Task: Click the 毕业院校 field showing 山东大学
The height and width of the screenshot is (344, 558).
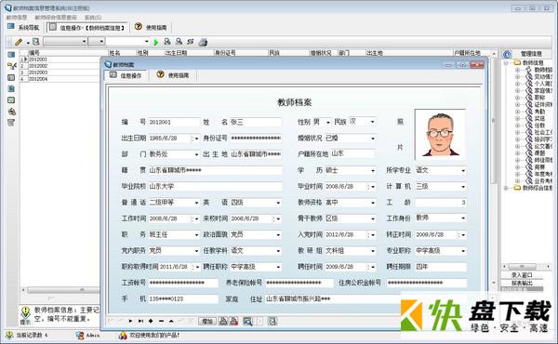Action: tap(215, 186)
